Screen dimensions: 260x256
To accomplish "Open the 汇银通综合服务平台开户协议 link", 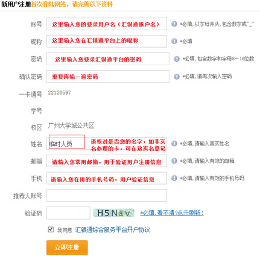I will pyautogui.click(x=113, y=229).
